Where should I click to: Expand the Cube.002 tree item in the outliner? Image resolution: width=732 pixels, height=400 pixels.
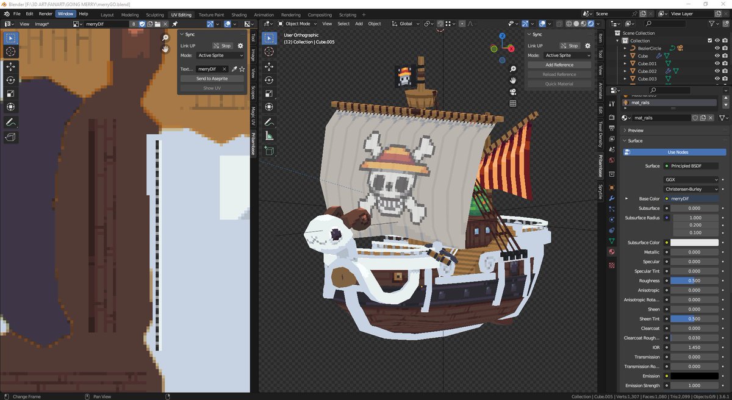pos(625,71)
